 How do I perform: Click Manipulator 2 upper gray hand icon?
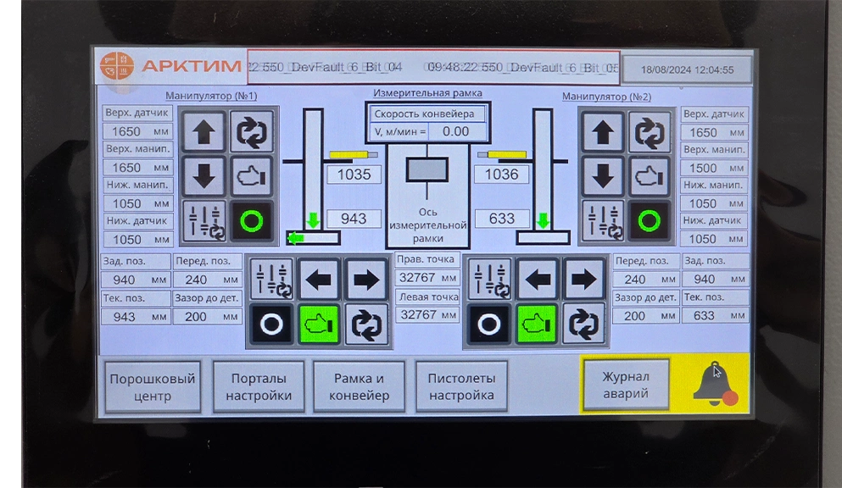click(x=650, y=176)
